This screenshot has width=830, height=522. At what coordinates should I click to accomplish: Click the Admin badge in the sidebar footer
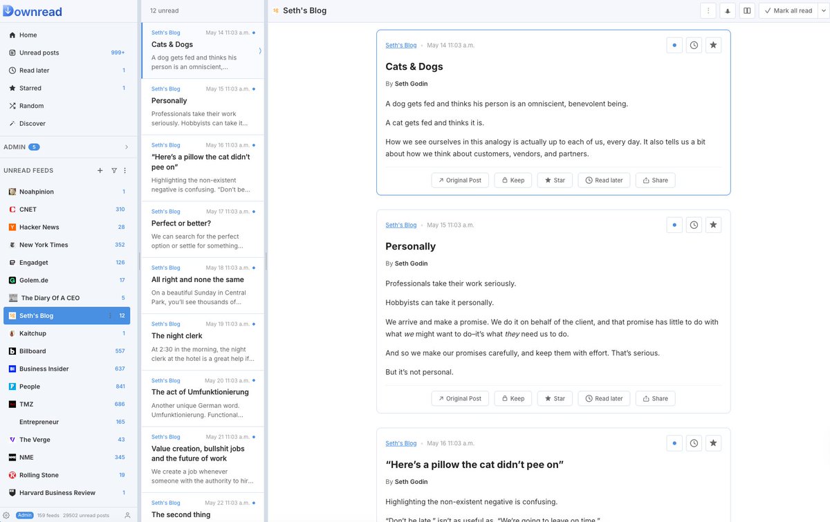[25, 515]
